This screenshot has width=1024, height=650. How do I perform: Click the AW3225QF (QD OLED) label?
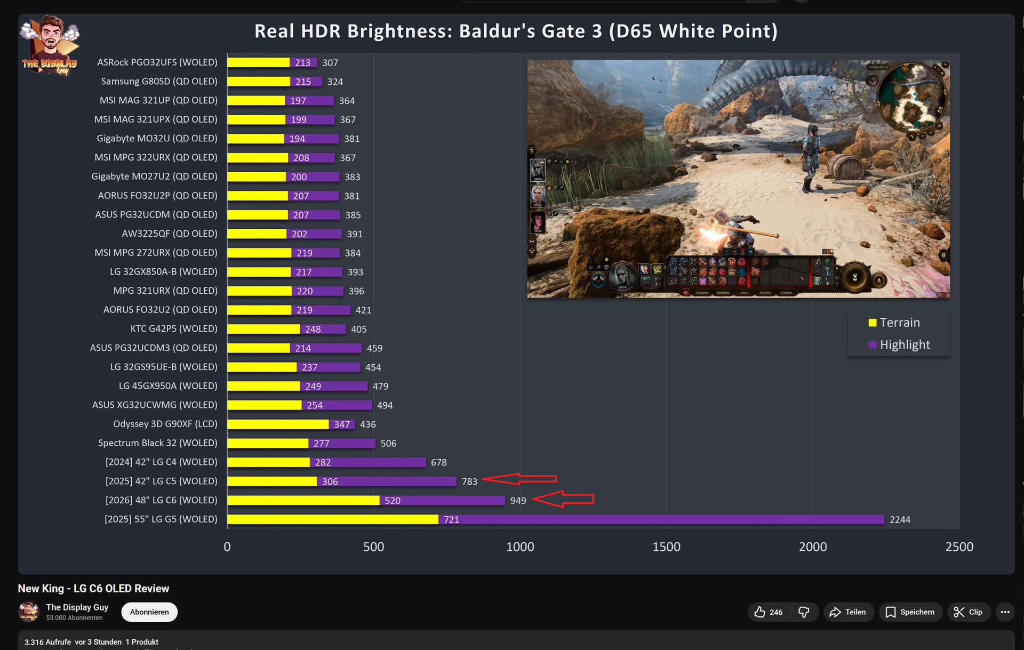point(170,234)
